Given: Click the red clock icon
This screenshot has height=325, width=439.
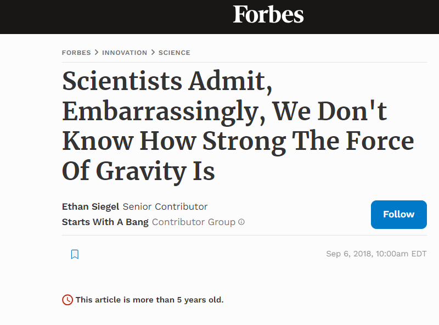Looking at the screenshot, I should [x=67, y=300].
